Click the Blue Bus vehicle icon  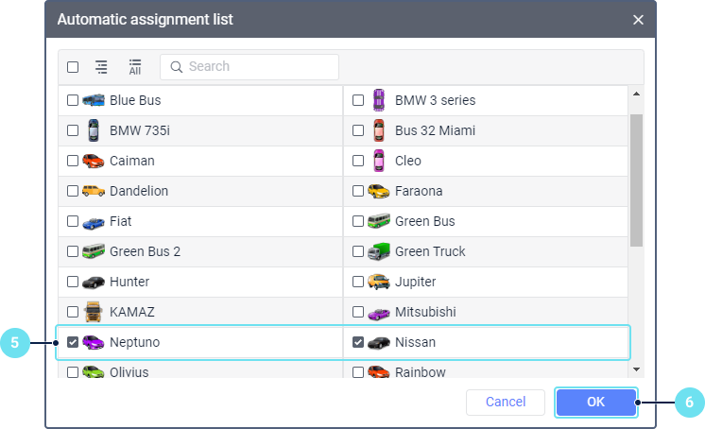coord(93,100)
